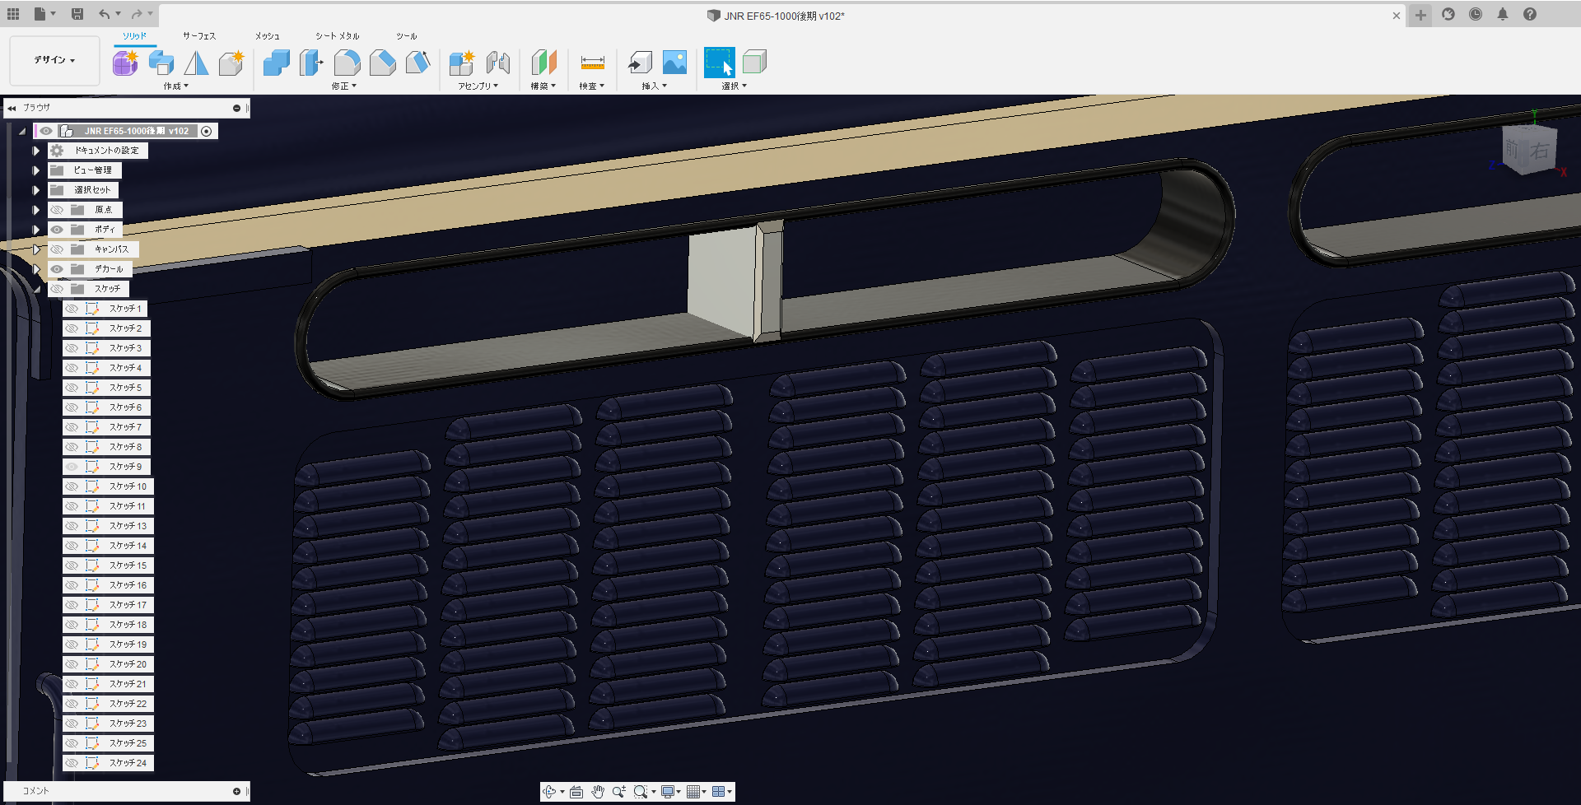The image size is (1581, 805).
Task: Click the New Component icon
Action: [461, 63]
